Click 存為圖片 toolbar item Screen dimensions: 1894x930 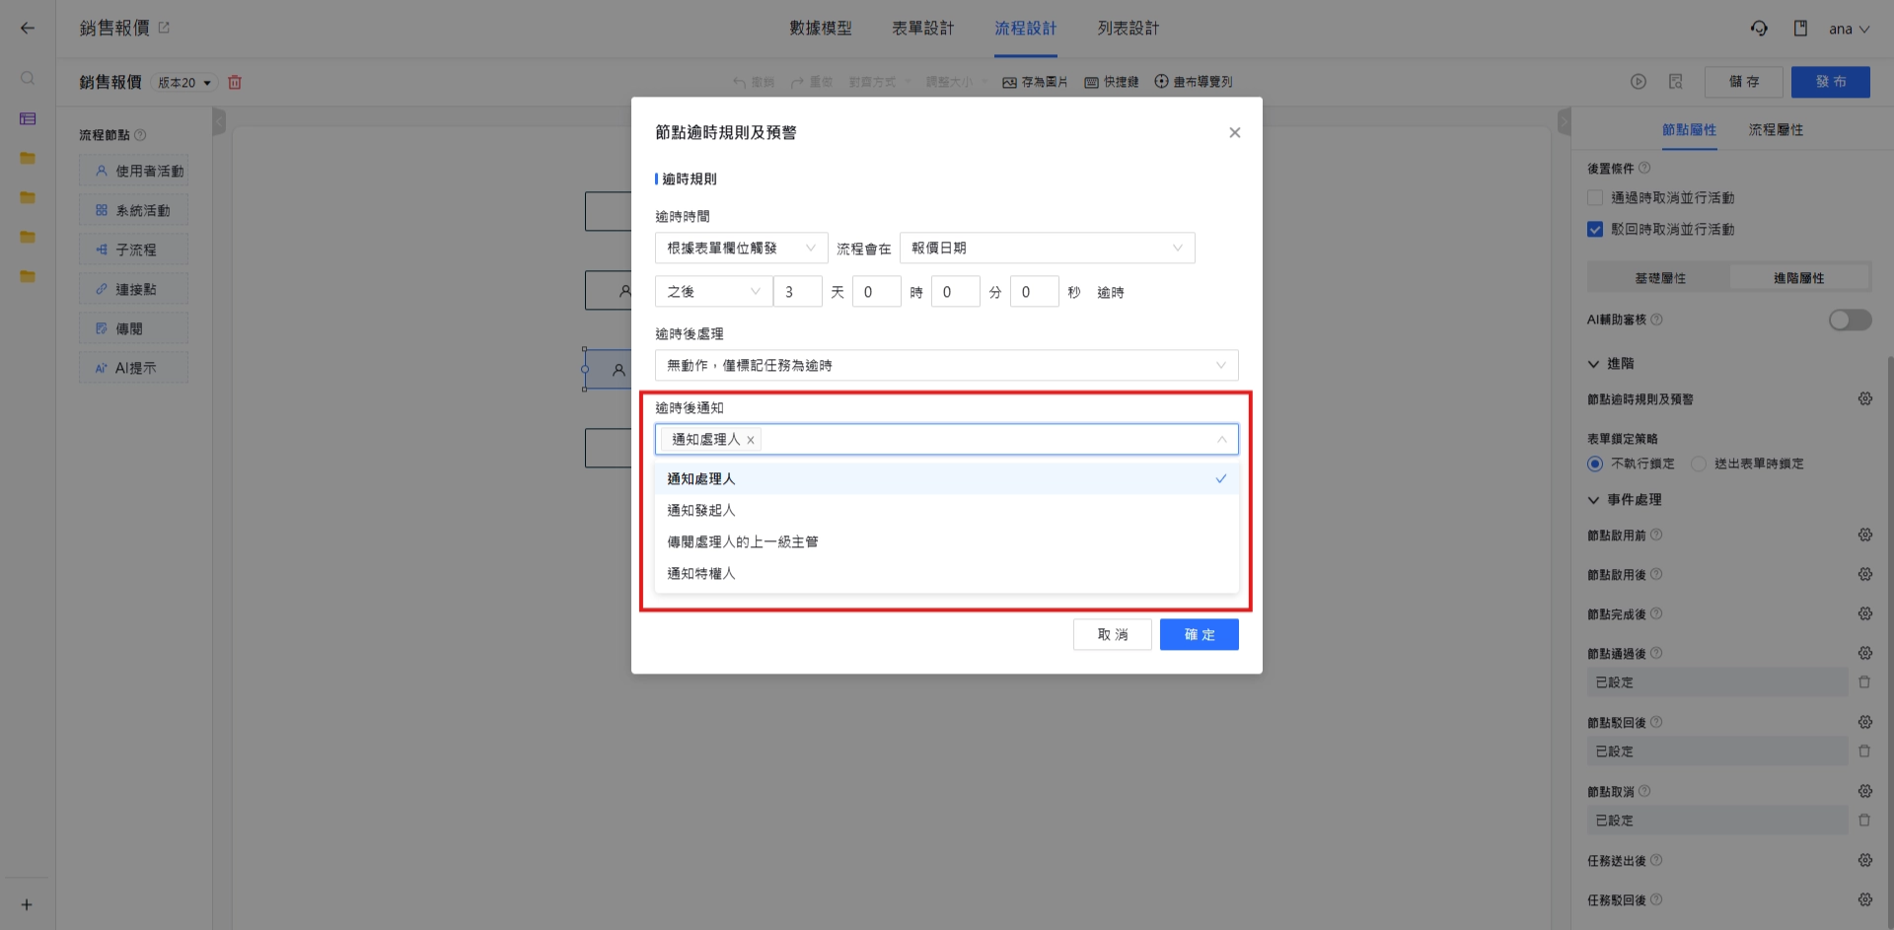click(1035, 82)
